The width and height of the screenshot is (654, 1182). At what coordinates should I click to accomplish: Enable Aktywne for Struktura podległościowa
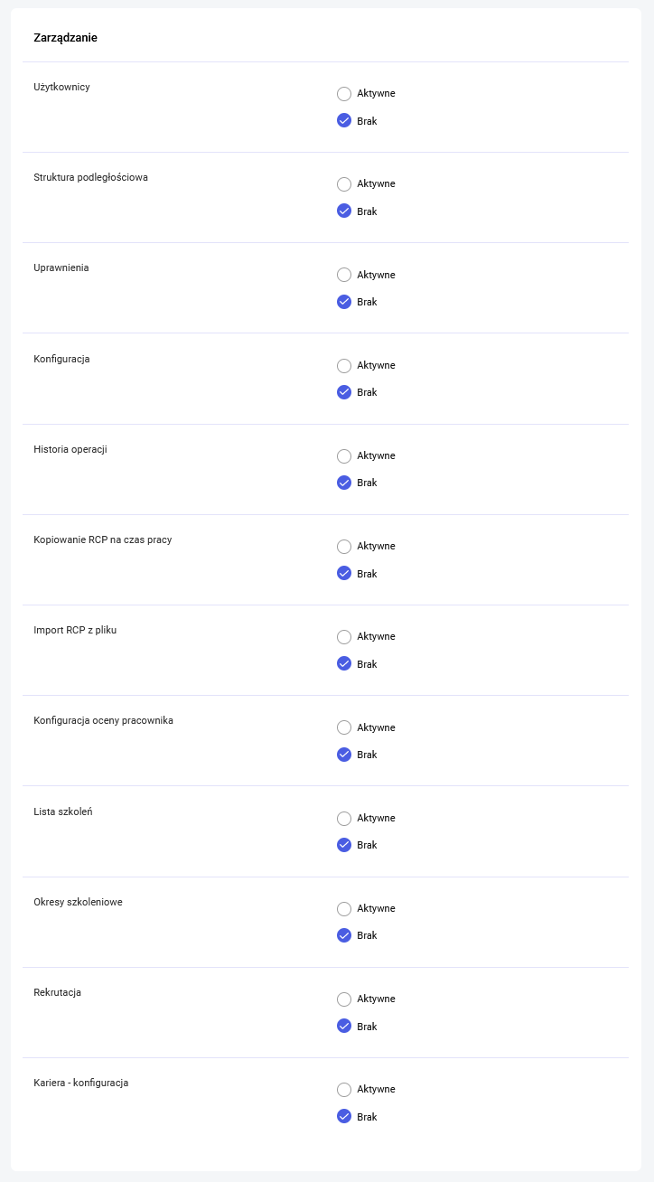tap(344, 184)
